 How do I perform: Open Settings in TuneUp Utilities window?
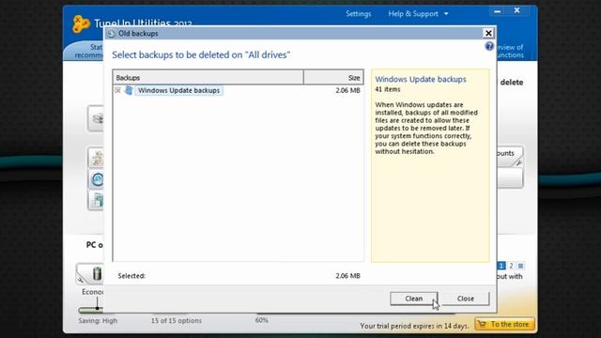coord(359,14)
